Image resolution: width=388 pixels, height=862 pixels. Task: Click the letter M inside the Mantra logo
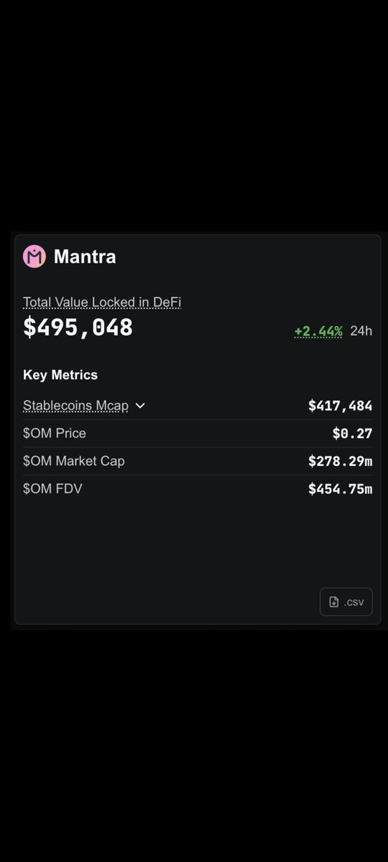coord(34,256)
